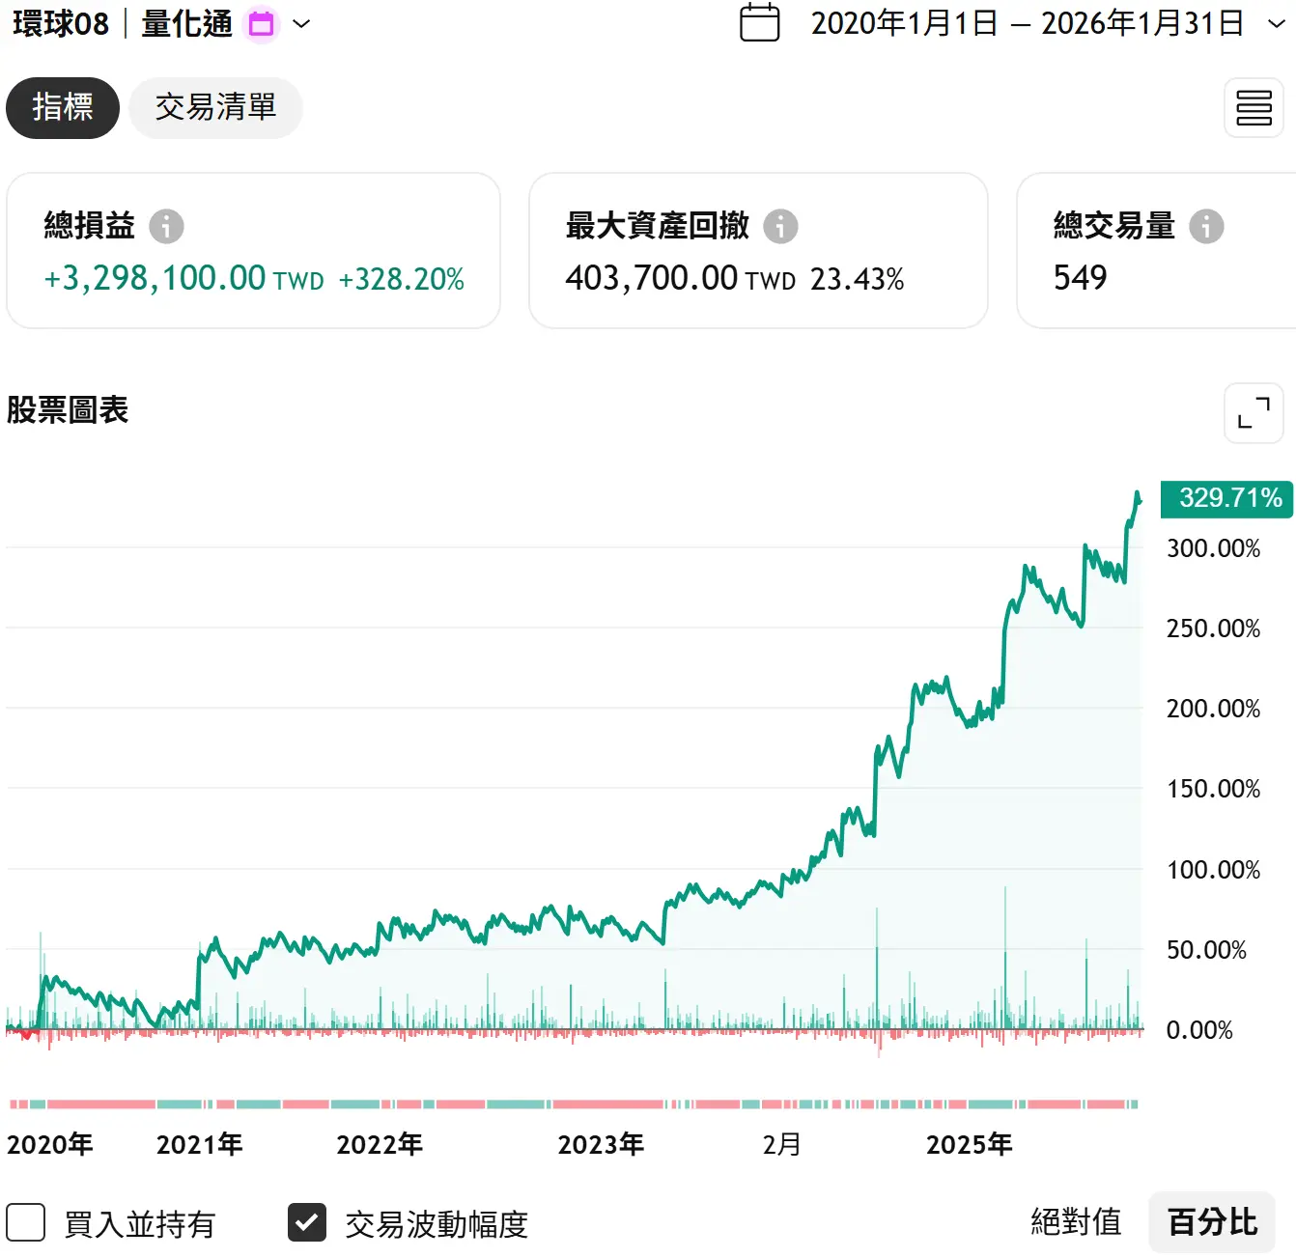Switch to the 交易清單 tab

(215, 107)
